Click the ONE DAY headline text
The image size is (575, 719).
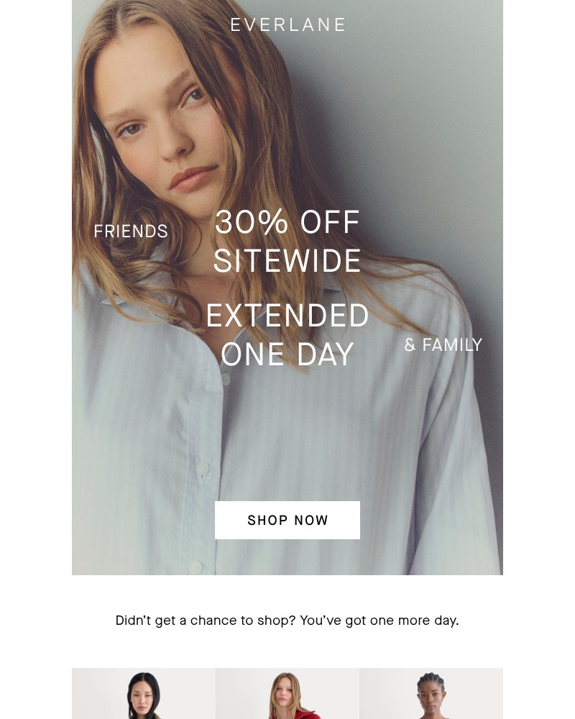tap(287, 354)
